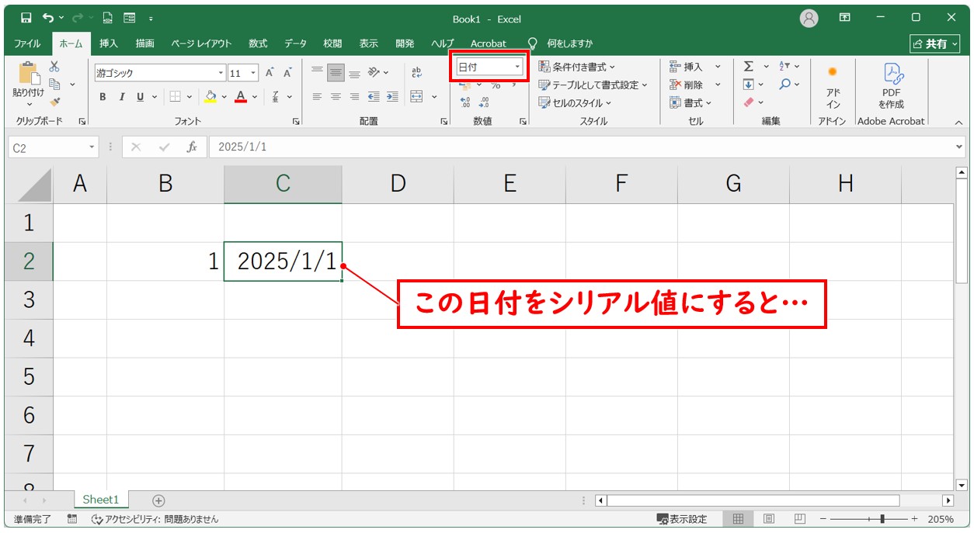Viewport: 974px width, 533px height.
Task: Select the Sheet1 tab
Action: click(99, 500)
